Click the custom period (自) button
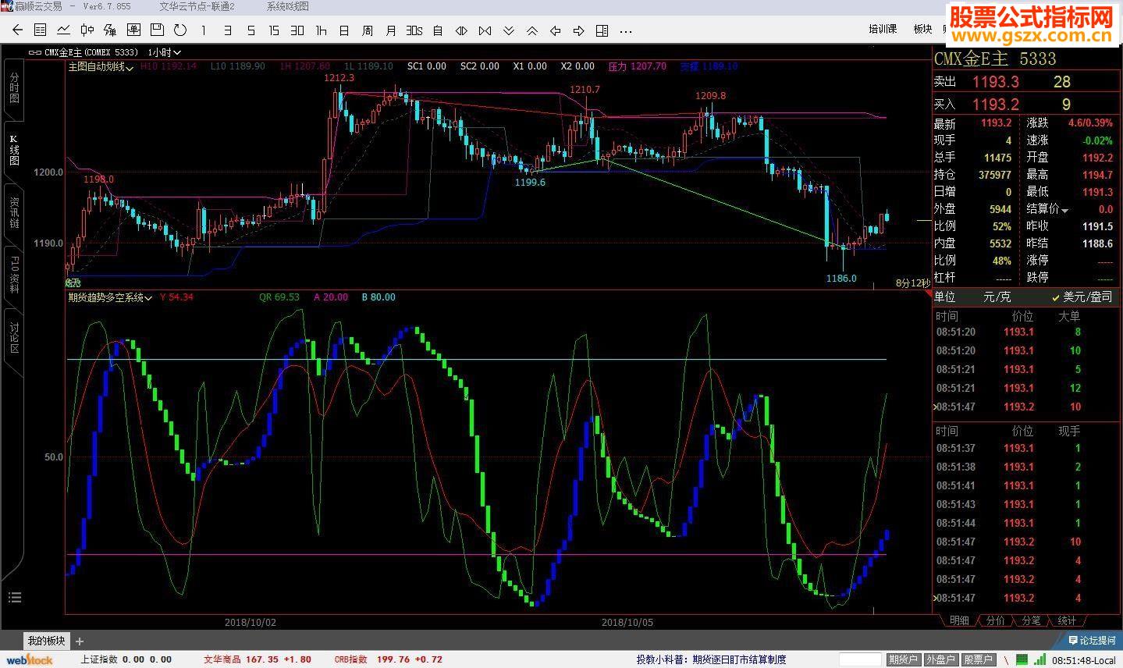Viewport: 1123px width, 668px height. [438, 30]
